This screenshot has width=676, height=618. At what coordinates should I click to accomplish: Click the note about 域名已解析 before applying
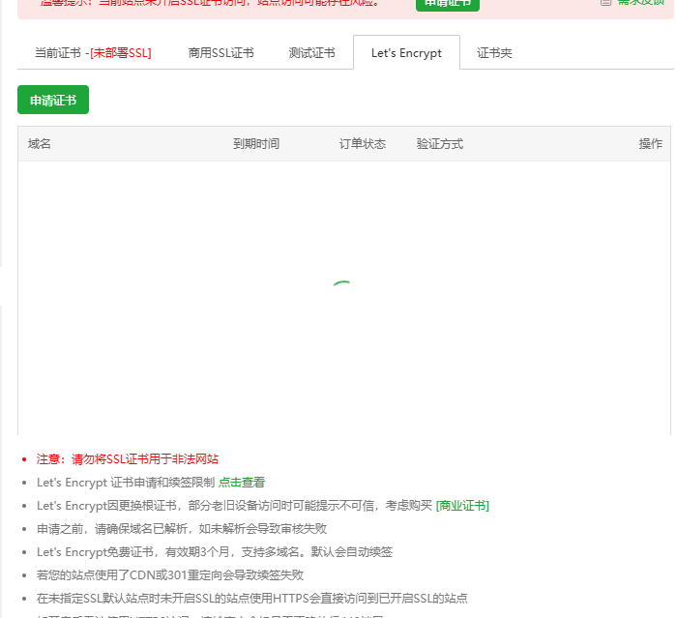182,529
